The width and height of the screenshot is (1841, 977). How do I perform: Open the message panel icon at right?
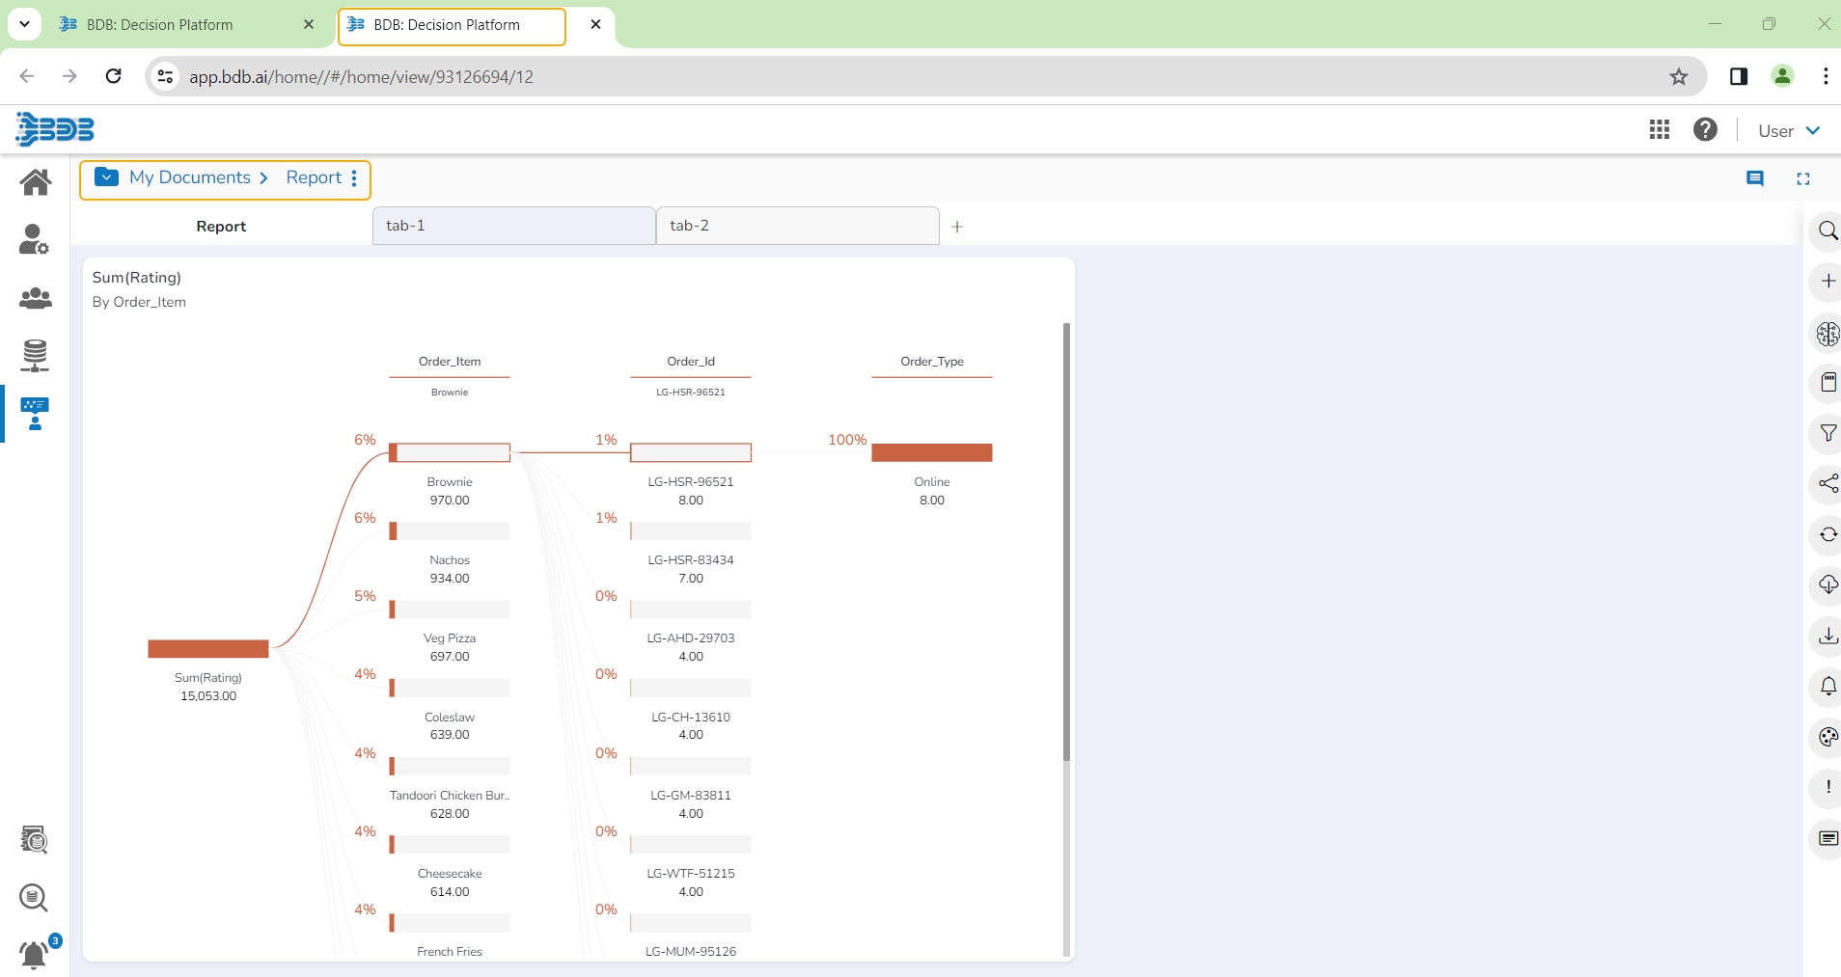1827,838
